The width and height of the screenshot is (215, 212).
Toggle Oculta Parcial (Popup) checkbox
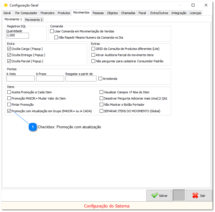9,61
